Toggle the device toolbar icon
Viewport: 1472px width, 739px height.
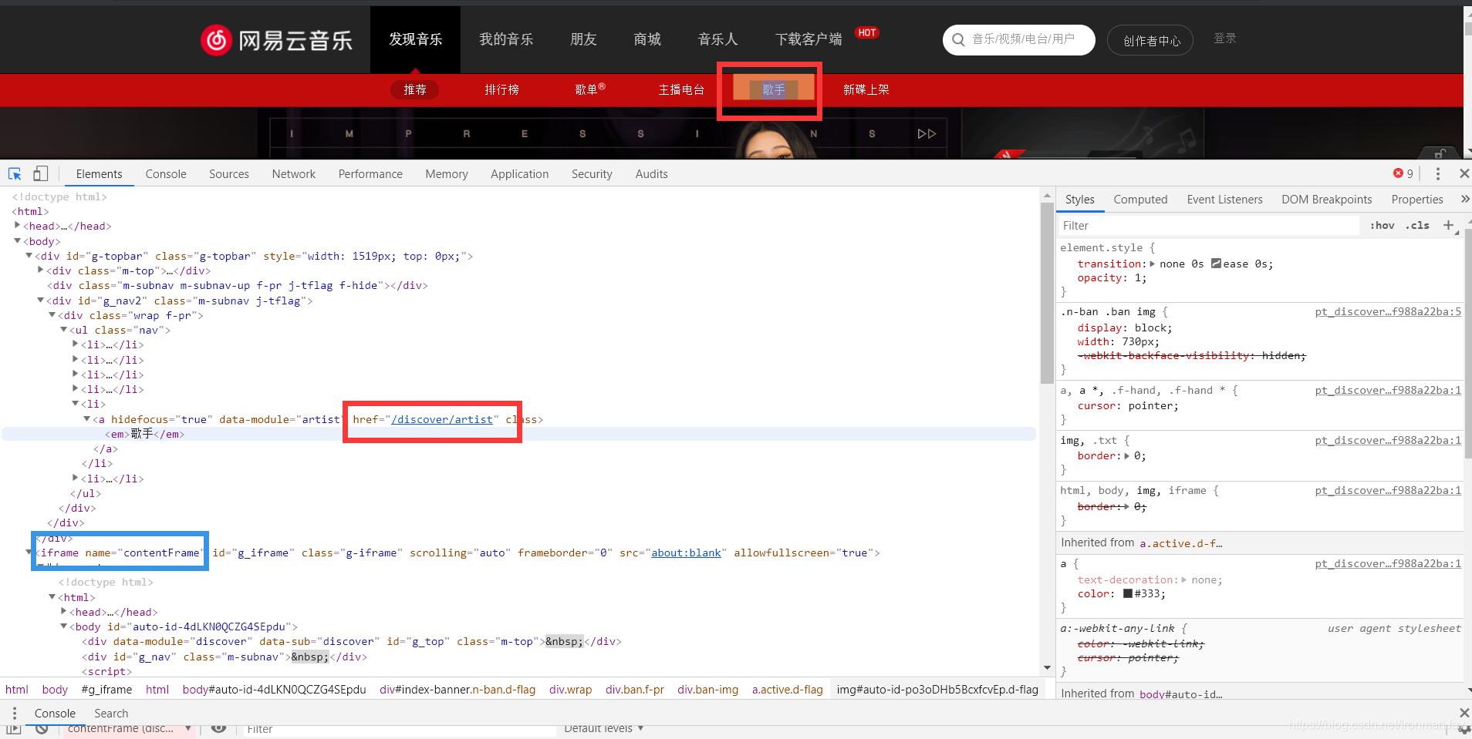[41, 173]
